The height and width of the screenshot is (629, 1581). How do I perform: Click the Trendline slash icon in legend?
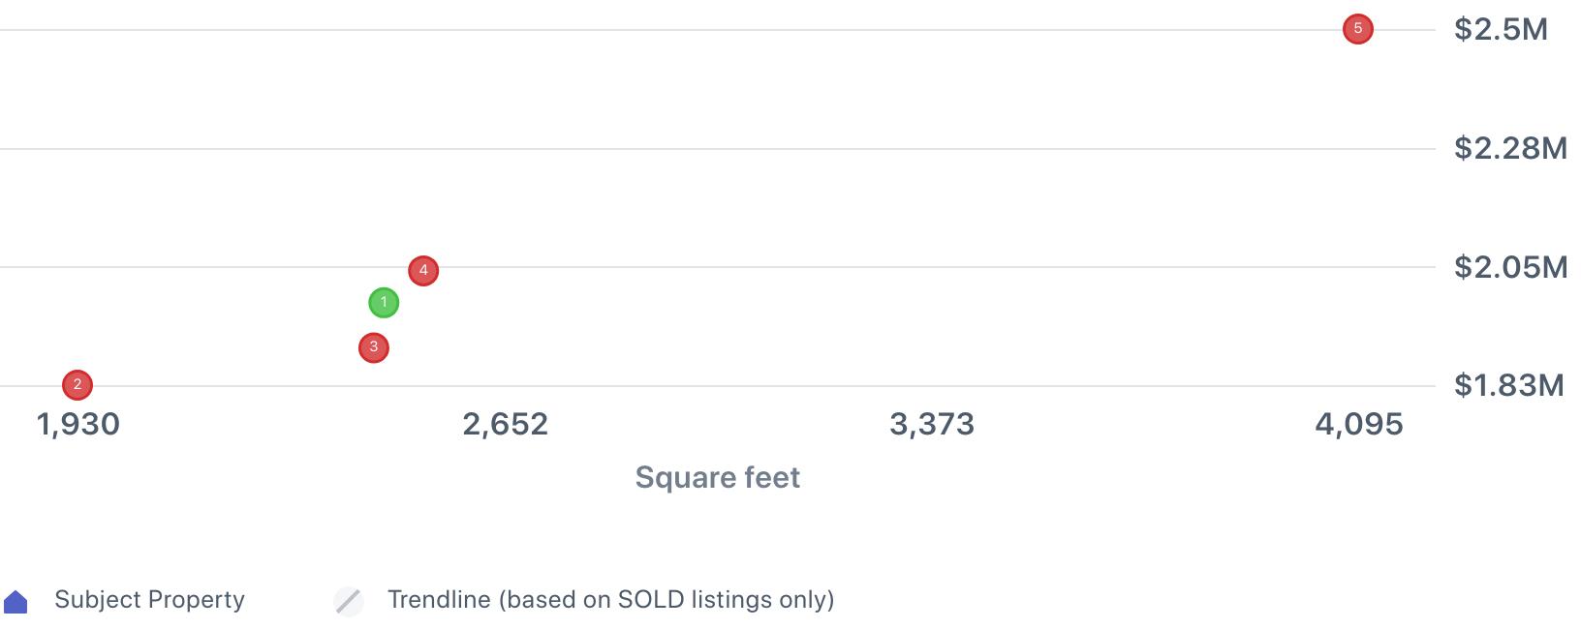349,601
